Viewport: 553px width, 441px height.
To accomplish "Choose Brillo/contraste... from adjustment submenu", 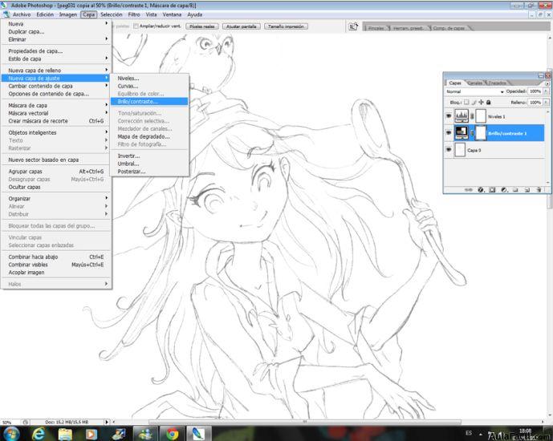I will [149, 102].
